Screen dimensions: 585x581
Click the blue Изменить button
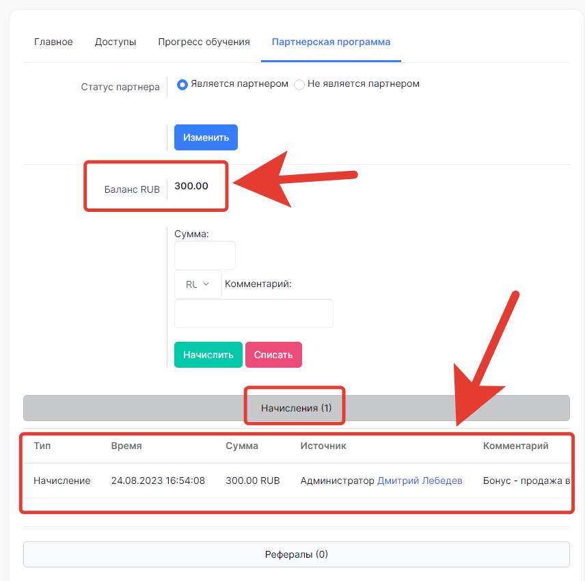[x=206, y=137]
